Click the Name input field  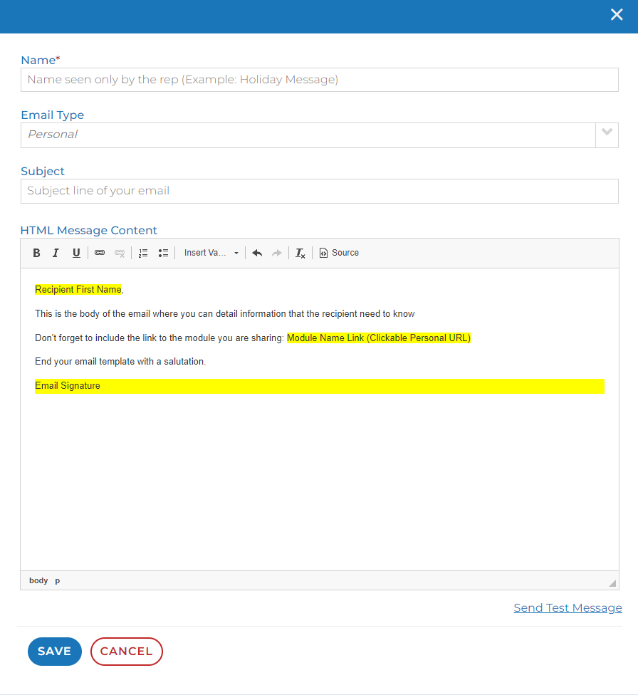click(x=319, y=80)
